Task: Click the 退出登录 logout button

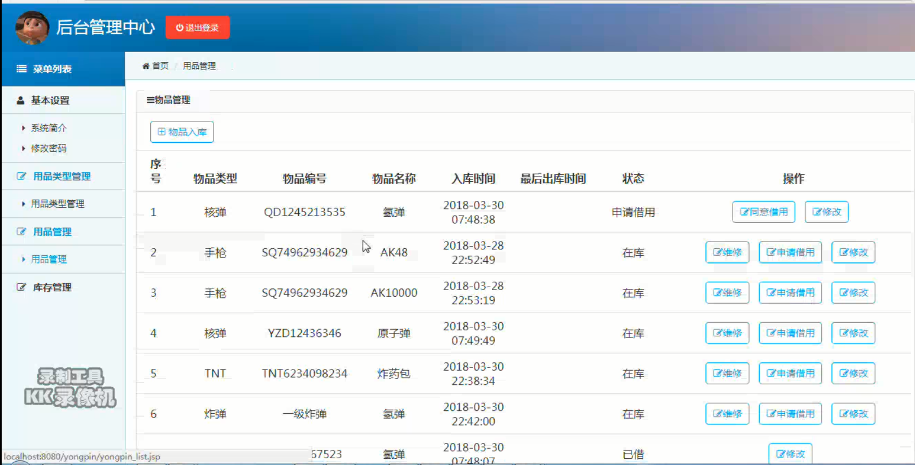Action: (198, 28)
